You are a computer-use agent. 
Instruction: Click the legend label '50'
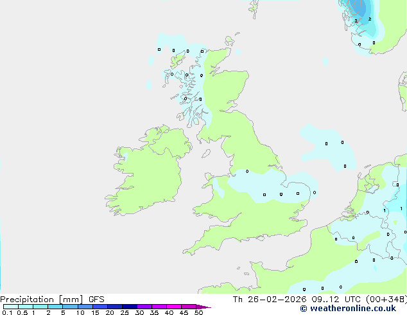198,312
